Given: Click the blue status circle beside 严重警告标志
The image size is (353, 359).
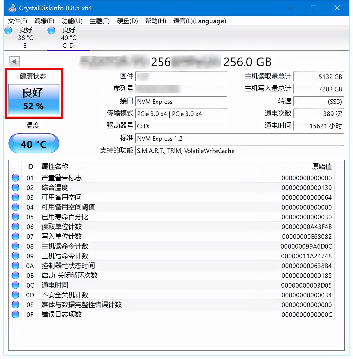Looking at the screenshot, I should (15, 178).
